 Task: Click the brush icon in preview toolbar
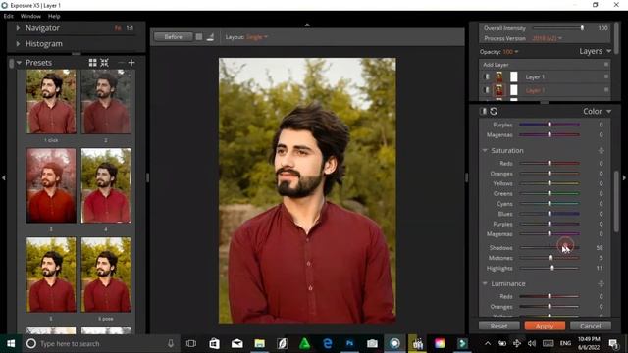click(210, 37)
